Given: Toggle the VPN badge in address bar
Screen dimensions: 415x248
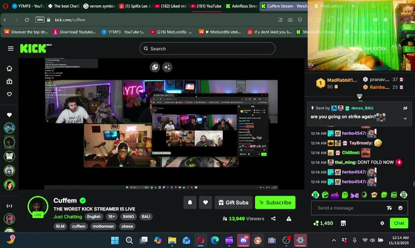Looking at the screenshot, I should [x=40, y=20].
